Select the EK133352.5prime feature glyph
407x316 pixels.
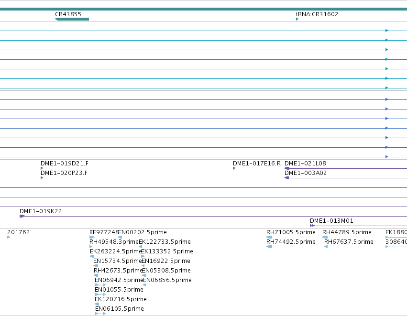click(143, 256)
